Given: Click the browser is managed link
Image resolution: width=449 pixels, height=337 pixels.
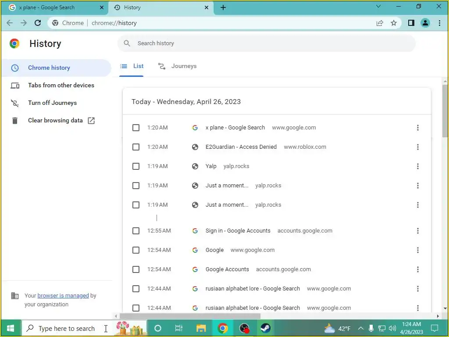Looking at the screenshot, I should [x=63, y=296].
